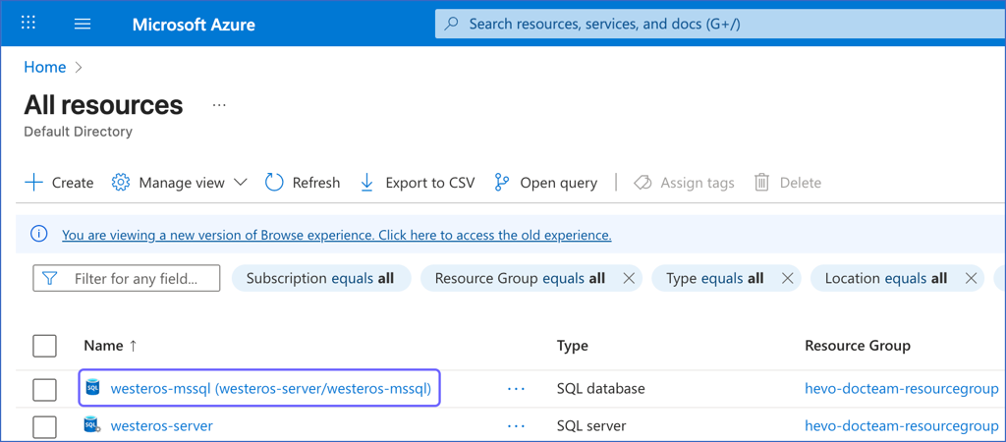
Task: Remove the Location filter pill
Action: [971, 278]
